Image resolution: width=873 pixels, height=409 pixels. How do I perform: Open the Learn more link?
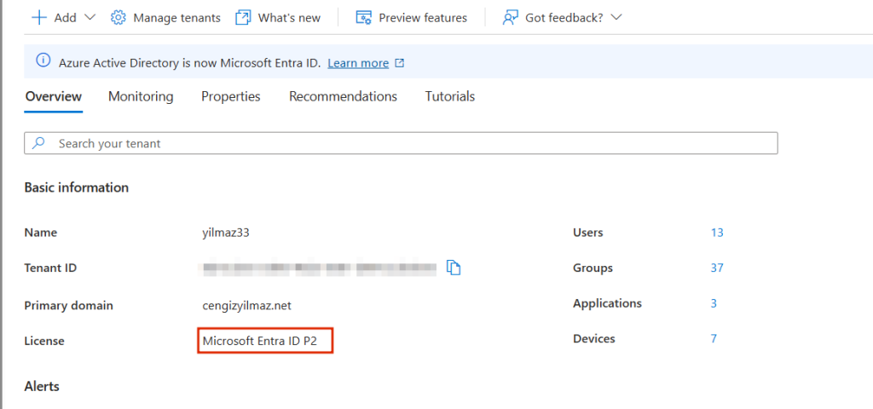[x=358, y=63]
